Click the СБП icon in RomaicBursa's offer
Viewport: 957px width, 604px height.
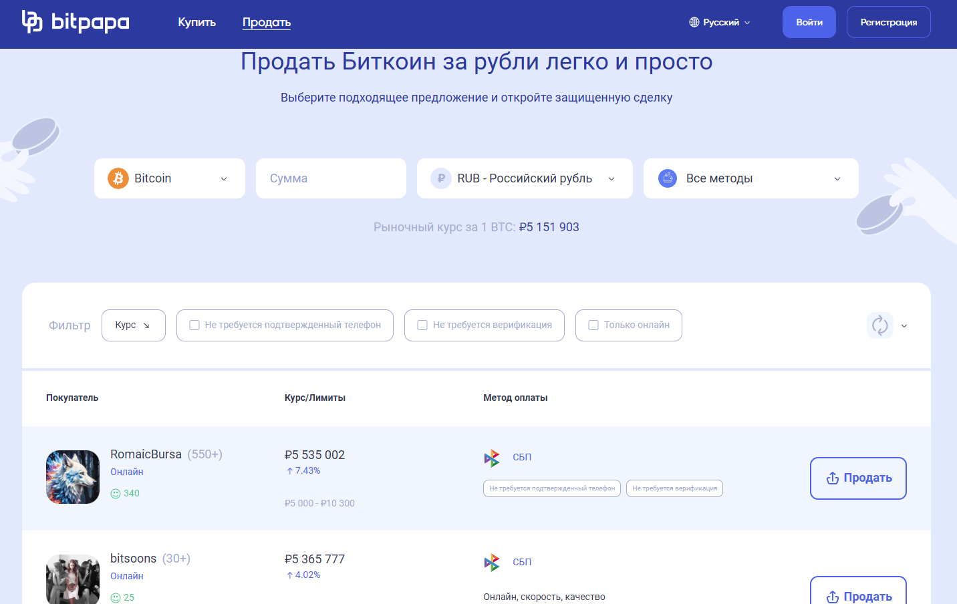[x=492, y=458]
